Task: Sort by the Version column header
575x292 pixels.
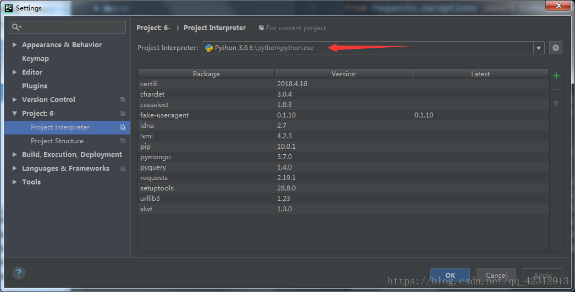Action: (343, 74)
